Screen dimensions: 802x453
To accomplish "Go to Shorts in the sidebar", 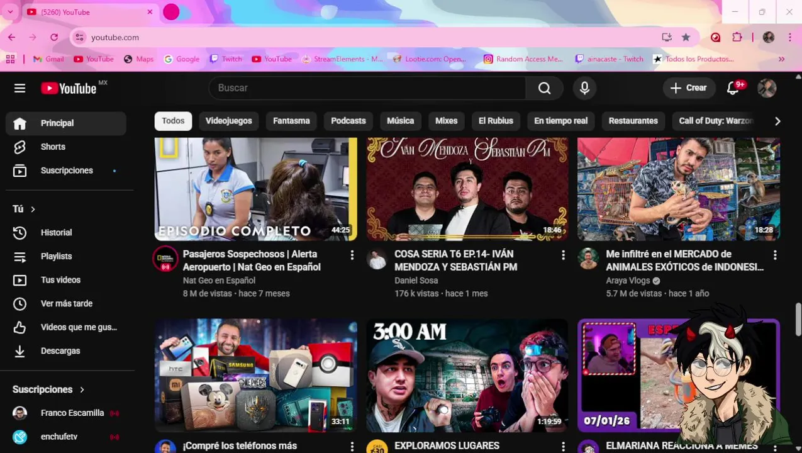I will coord(66,147).
